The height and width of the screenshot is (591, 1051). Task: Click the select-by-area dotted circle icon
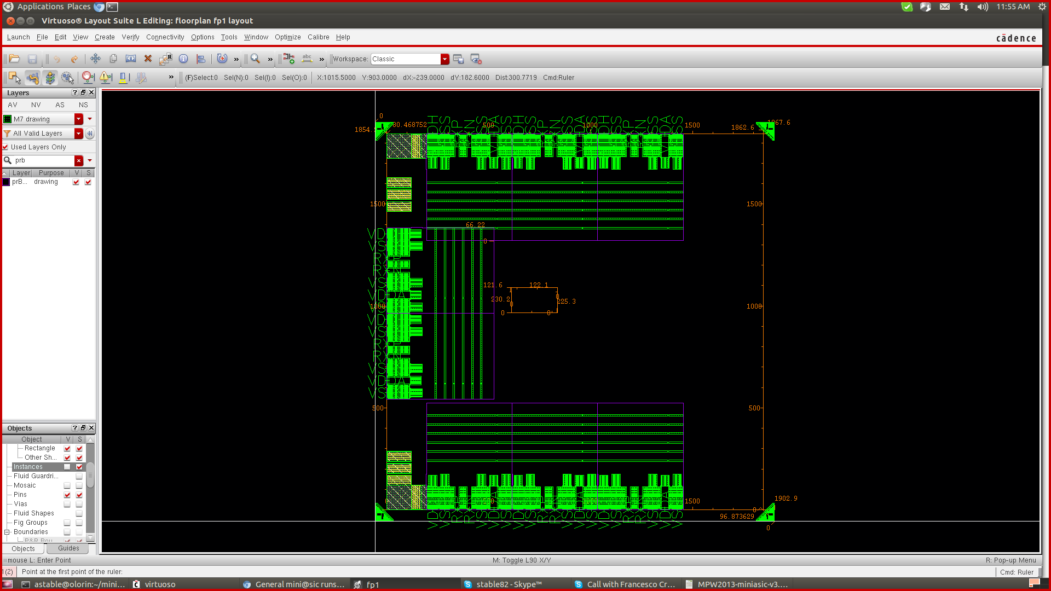(68, 78)
